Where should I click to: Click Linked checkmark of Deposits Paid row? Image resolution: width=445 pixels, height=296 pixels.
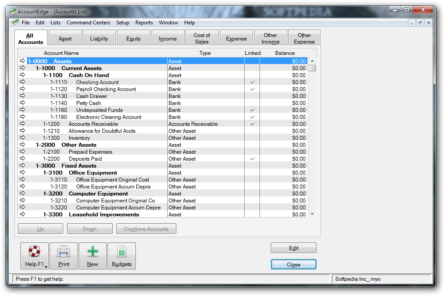pos(252,158)
